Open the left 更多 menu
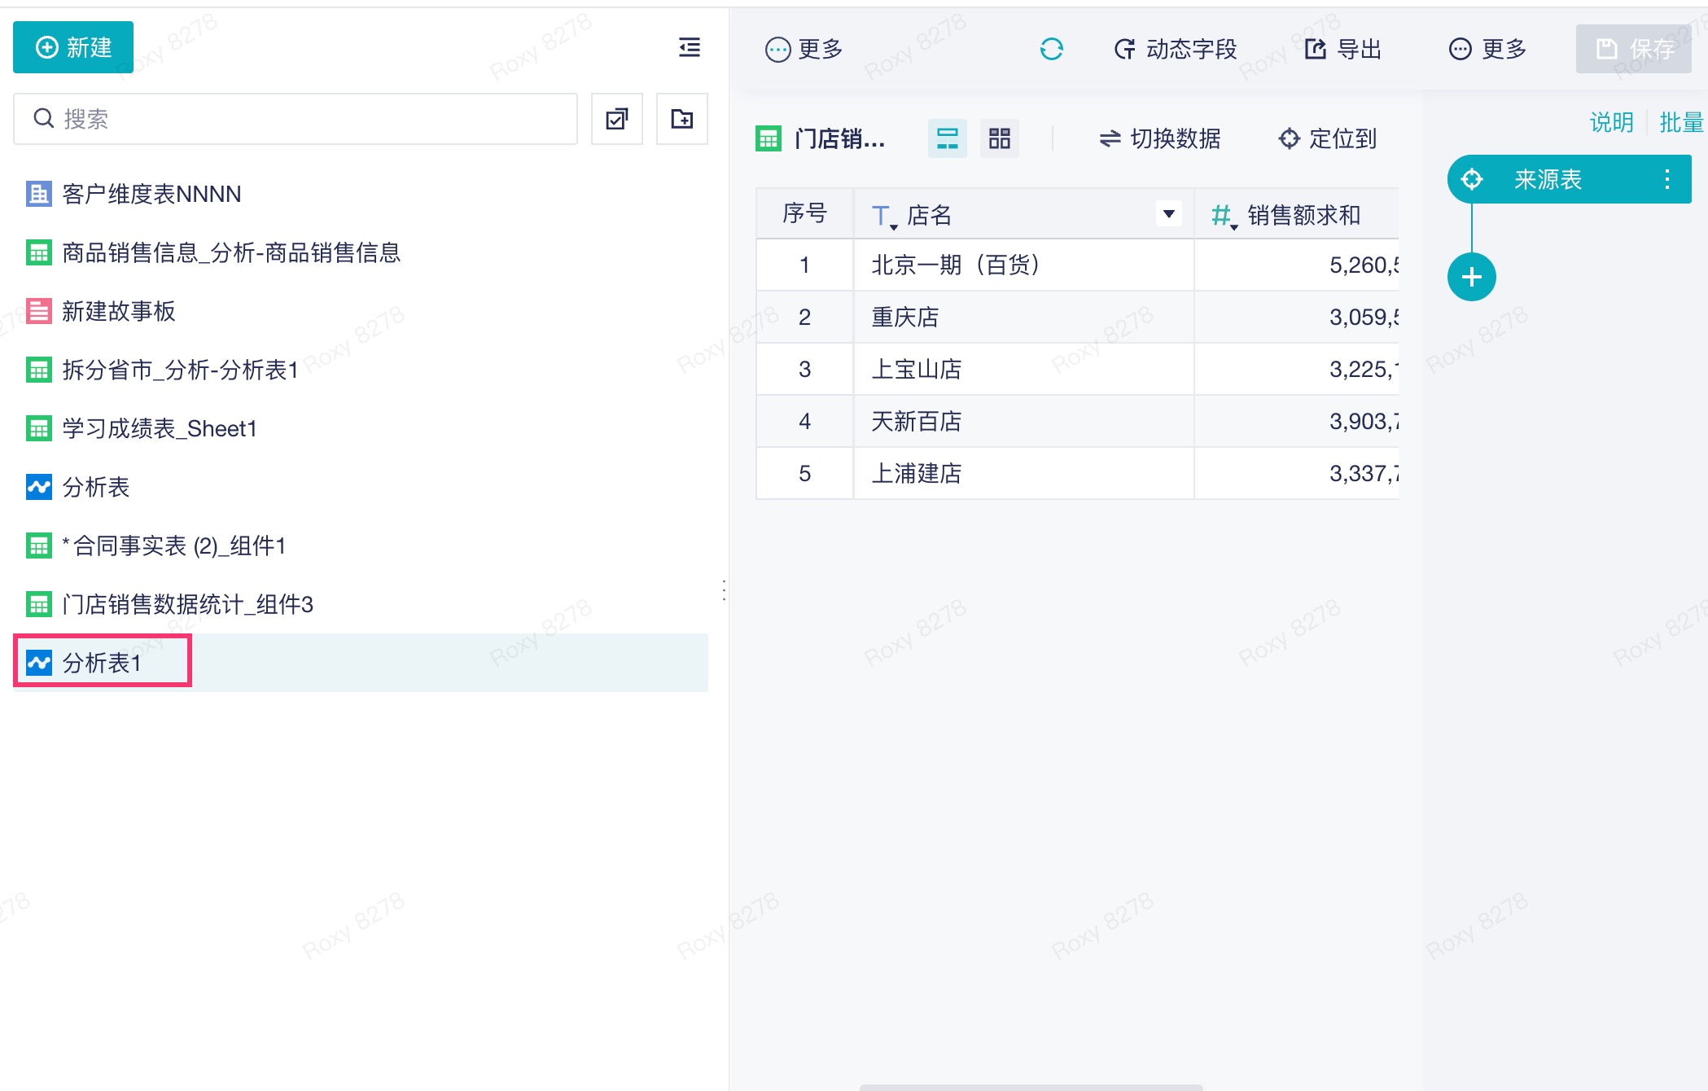Image resolution: width=1708 pixels, height=1091 pixels. click(804, 49)
